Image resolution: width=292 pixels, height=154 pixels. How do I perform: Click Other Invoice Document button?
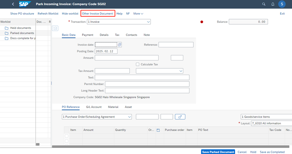pos(98,13)
